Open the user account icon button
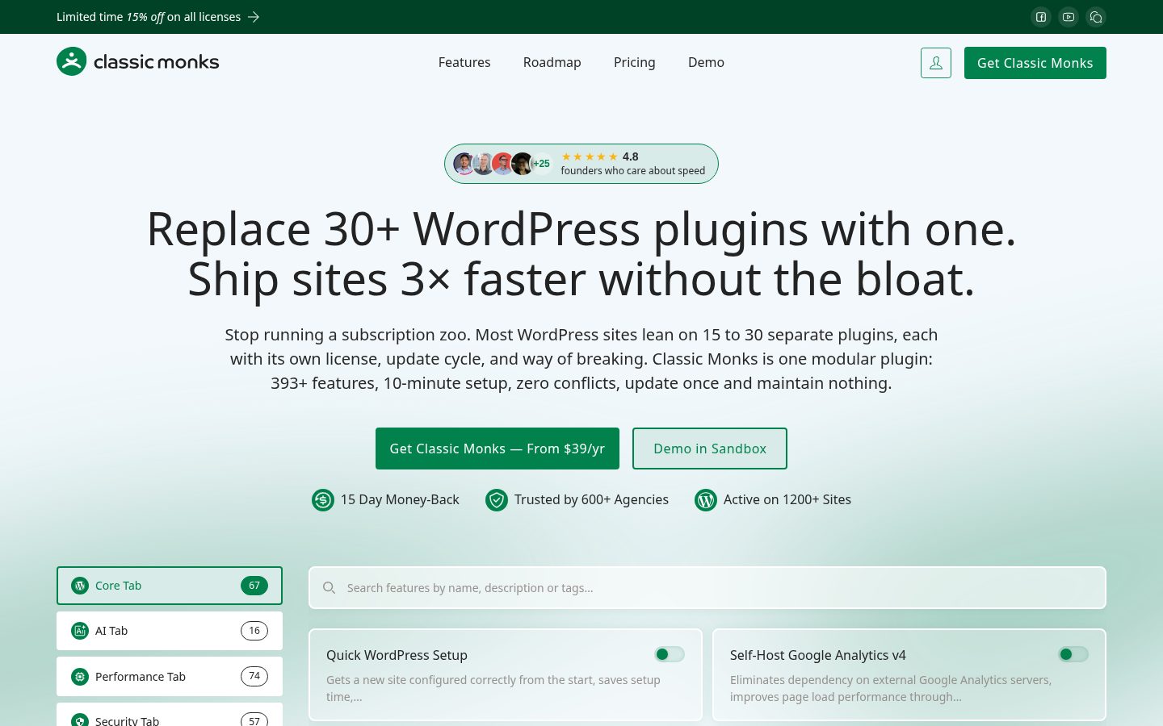 point(936,63)
